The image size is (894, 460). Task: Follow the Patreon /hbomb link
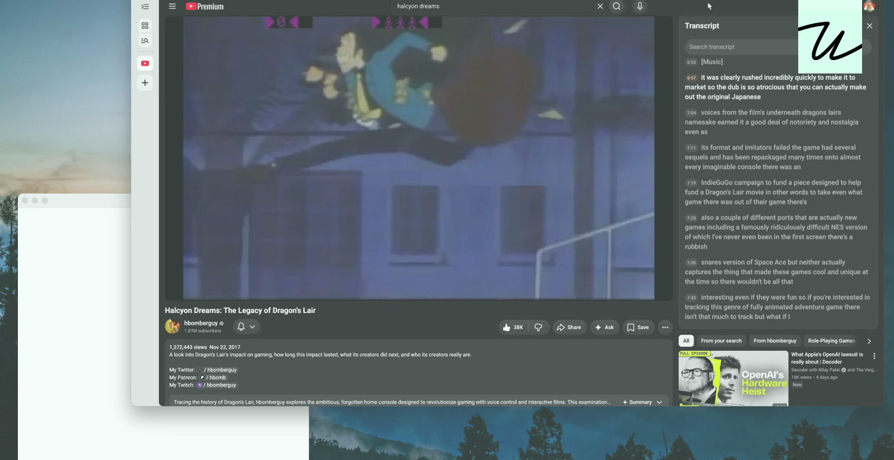pos(213,378)
